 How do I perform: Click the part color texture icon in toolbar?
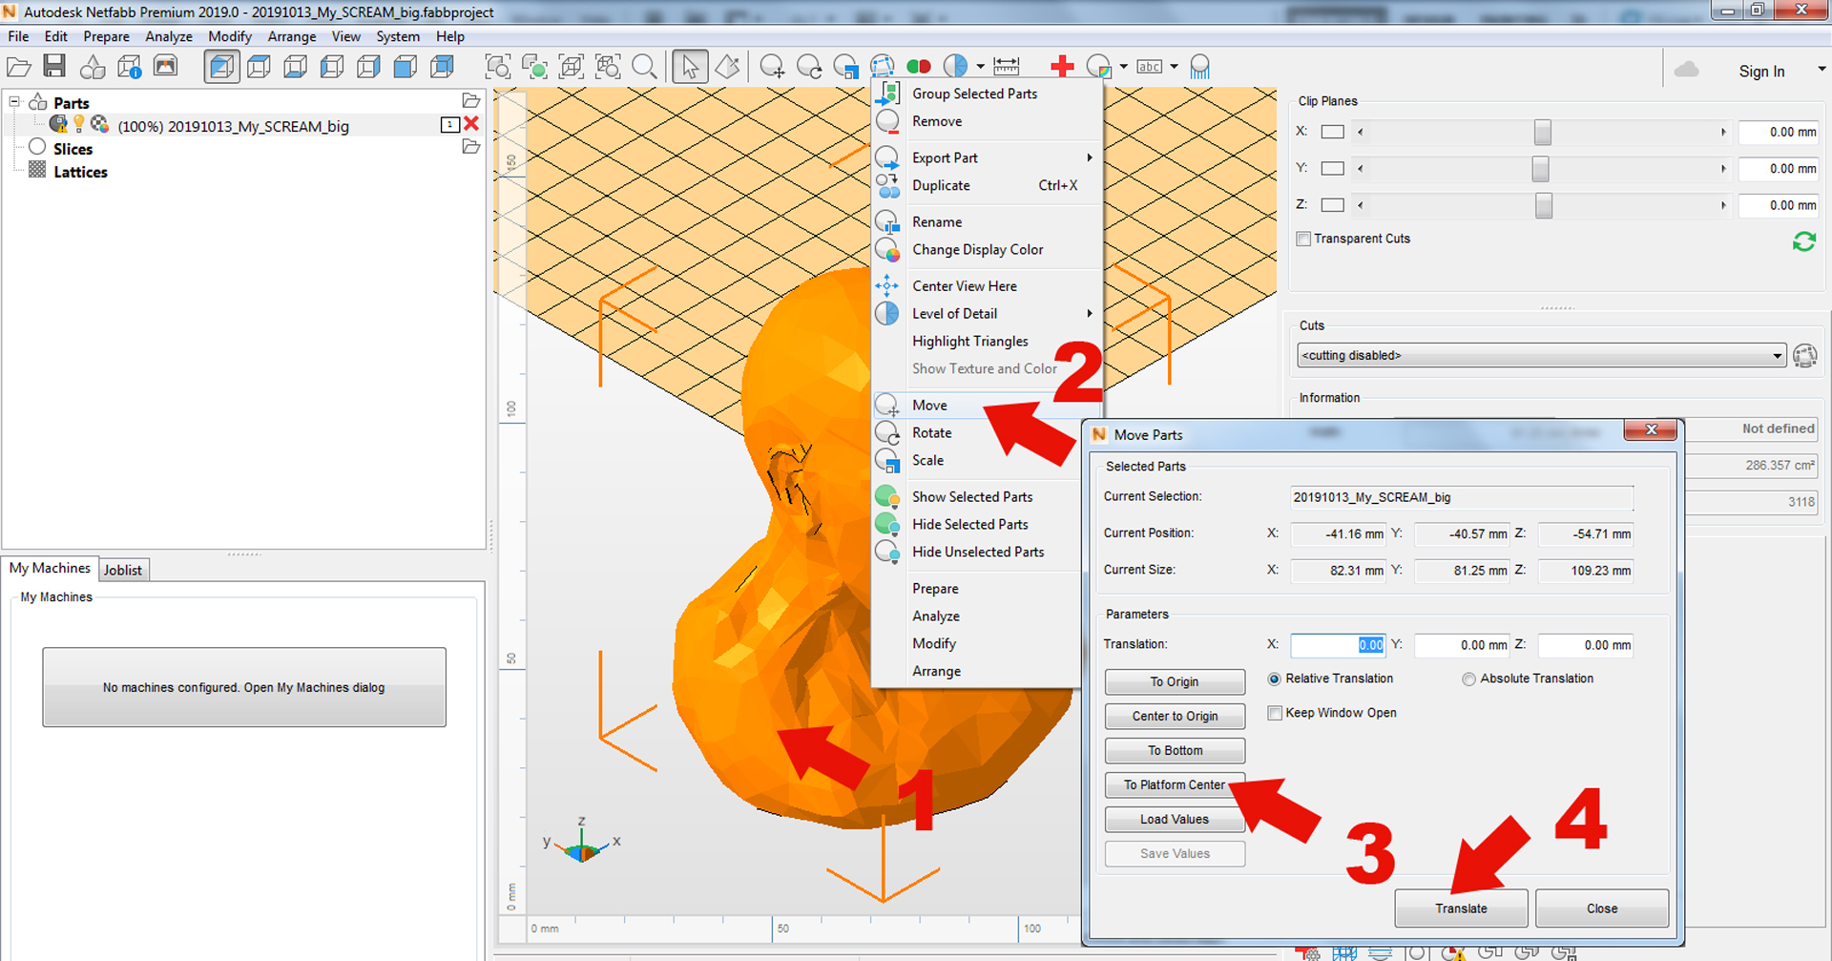(x=1099, y=67)
